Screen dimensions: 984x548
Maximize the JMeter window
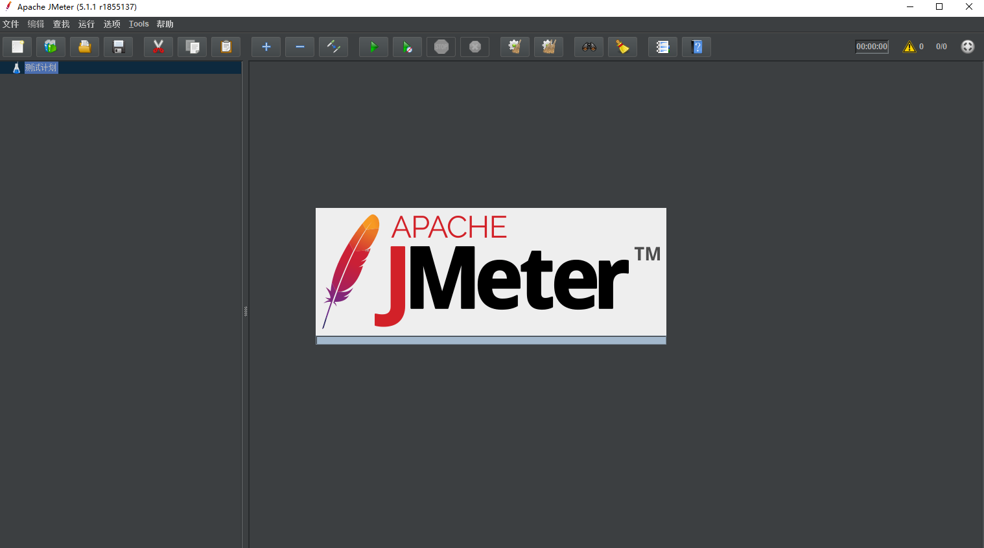(939, 7)
